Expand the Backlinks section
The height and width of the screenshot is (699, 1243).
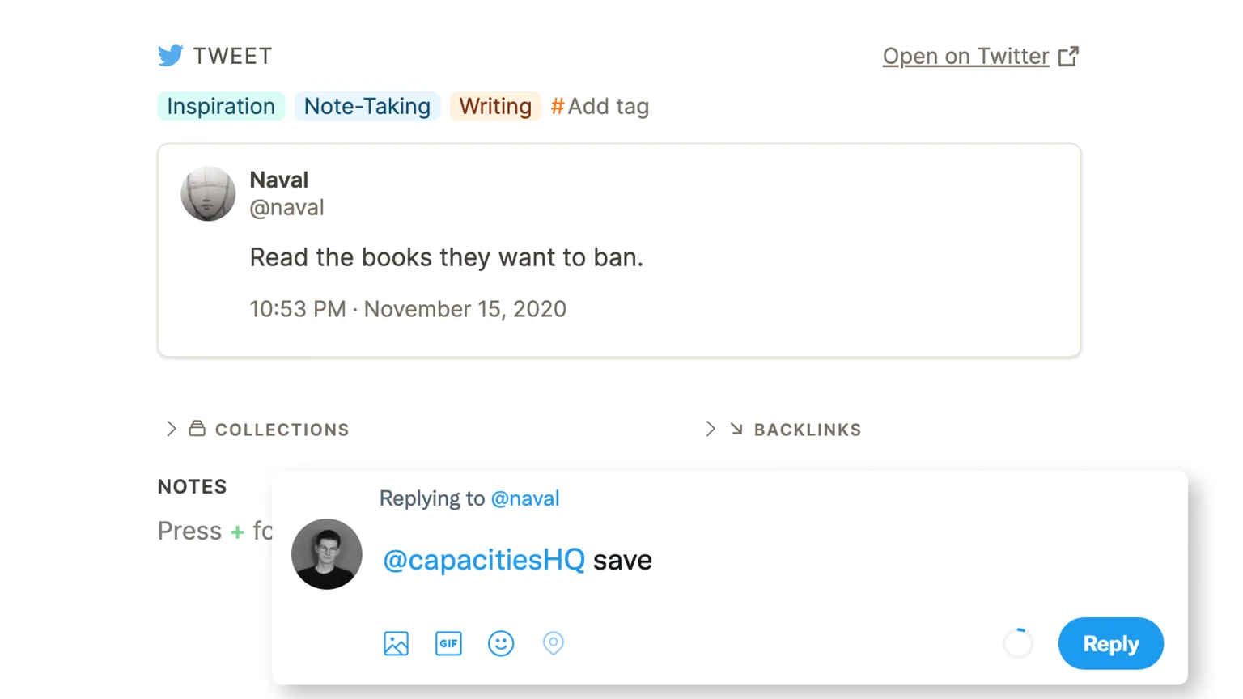click(710, 429)
